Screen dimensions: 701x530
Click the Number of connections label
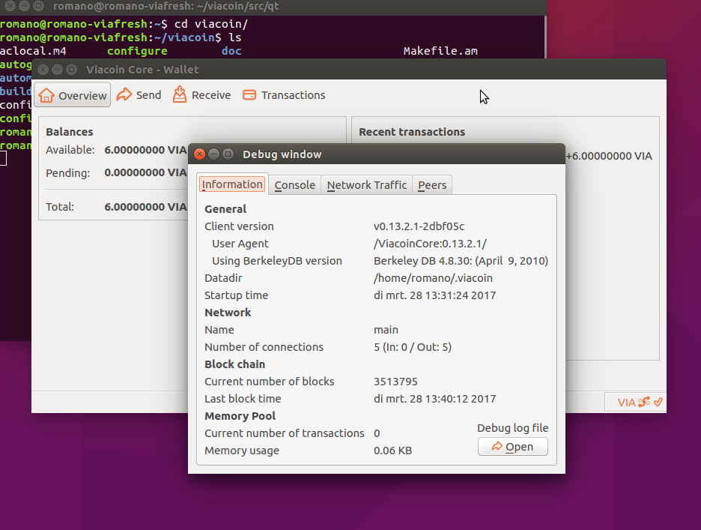(x=264, y=347)
